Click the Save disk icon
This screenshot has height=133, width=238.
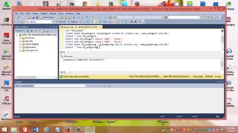[x=33, y=17]
